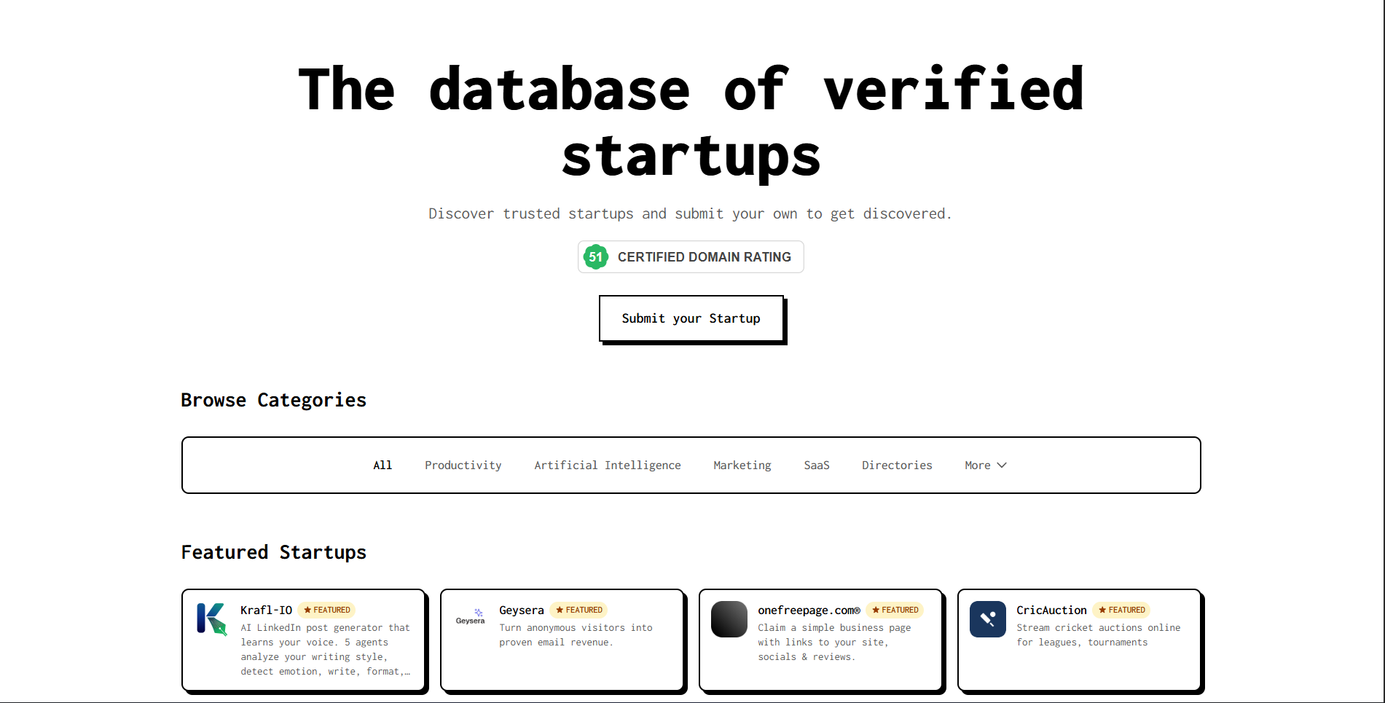
Task: Switch to the Marketing category
Action: 742,465
